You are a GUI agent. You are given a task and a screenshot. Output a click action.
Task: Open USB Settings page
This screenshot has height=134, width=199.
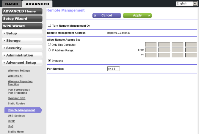pos(16,116)
